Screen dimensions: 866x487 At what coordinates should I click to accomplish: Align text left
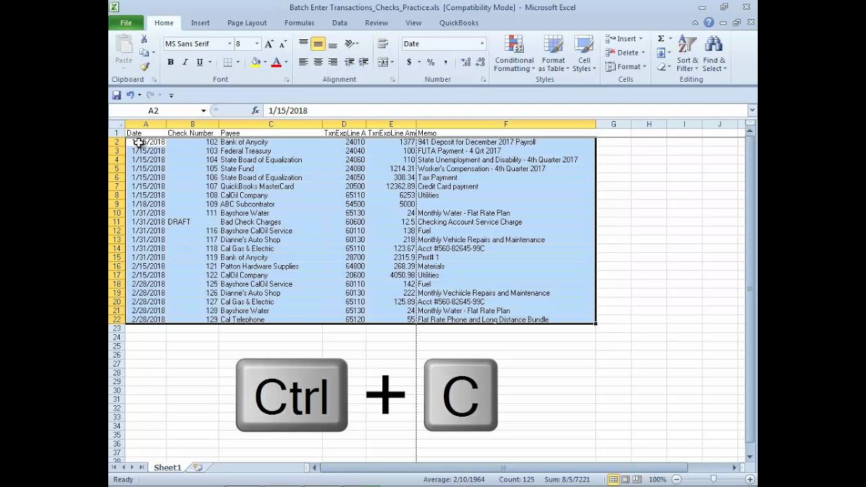point(303,62)
